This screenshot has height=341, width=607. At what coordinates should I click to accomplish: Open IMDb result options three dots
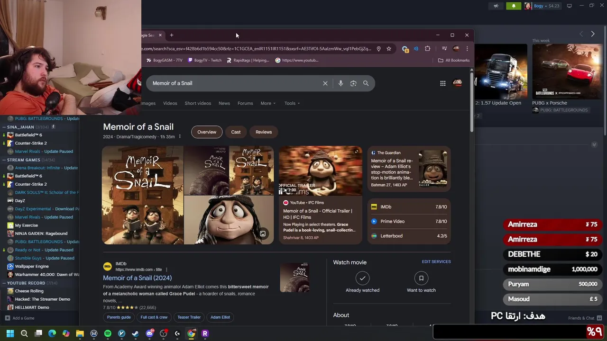click(x=166, y=269)
